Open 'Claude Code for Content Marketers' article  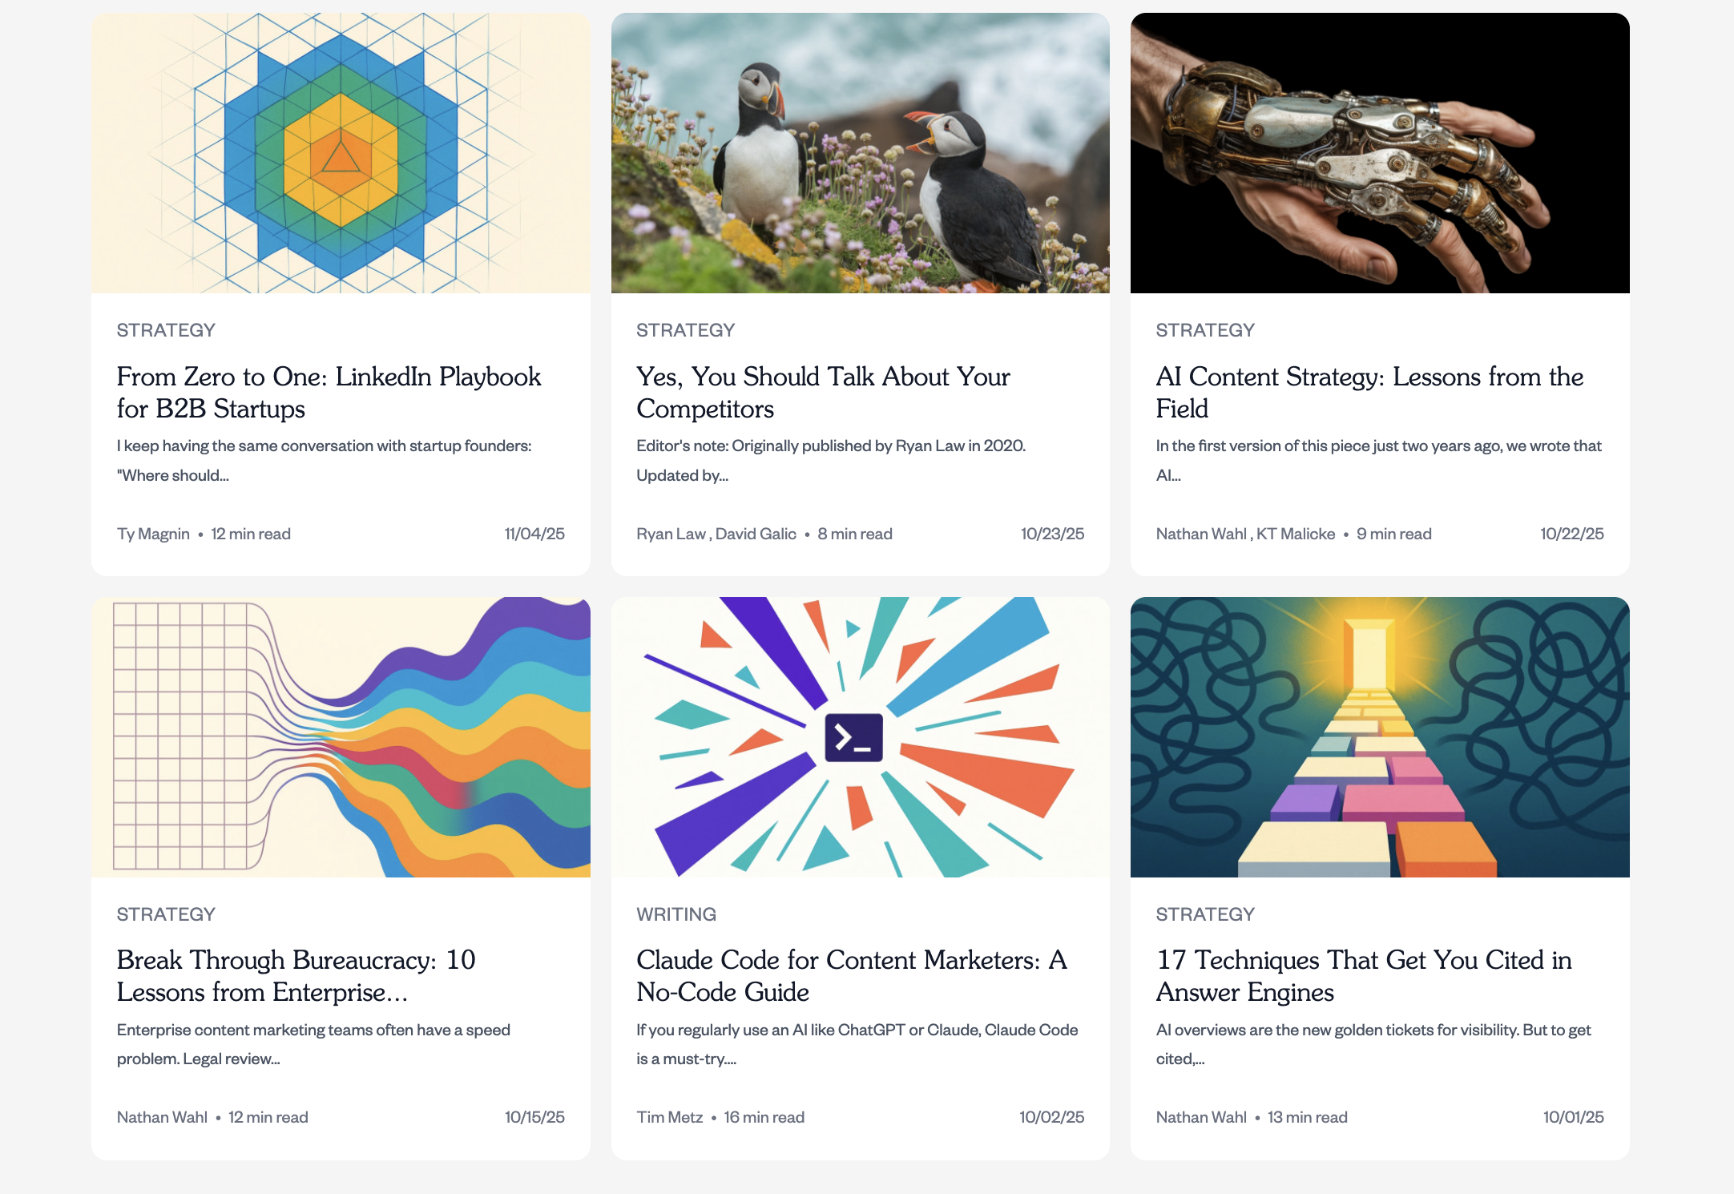click(851, 975)
